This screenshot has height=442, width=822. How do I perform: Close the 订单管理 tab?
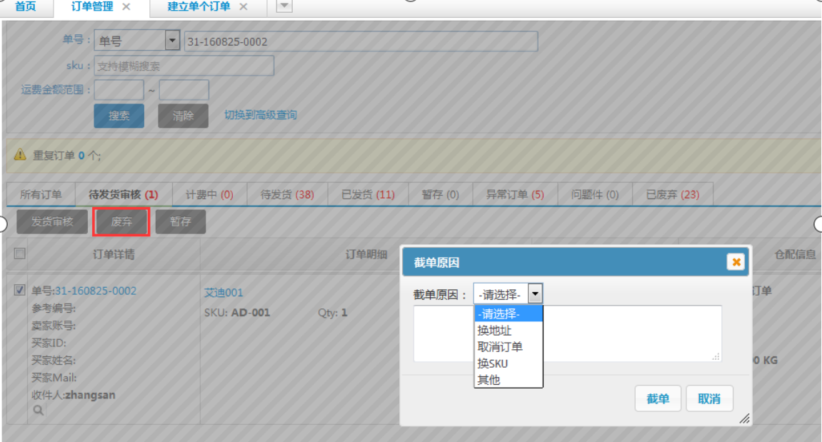tap(126, 6)
